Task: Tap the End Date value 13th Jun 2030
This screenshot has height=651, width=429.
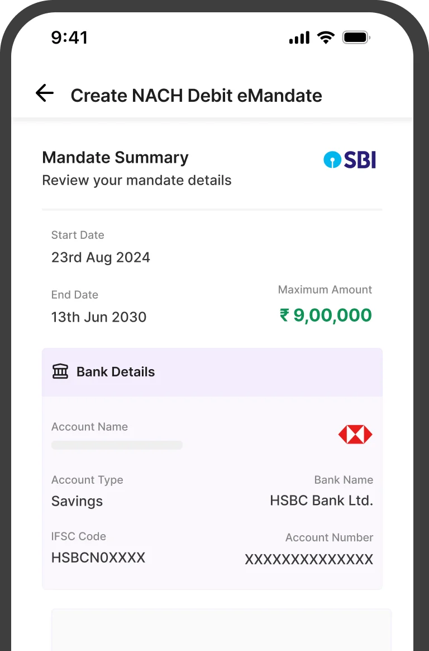Action: (x=99, y=317)
